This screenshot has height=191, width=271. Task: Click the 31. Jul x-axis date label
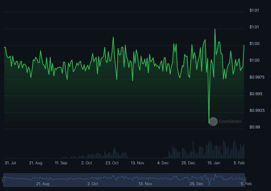click(10, 163)
